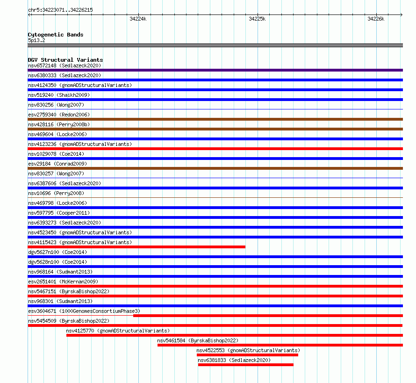The width and height of the screenshot is (416, 383).
Task: Open nsv5461584 (ByrskaBishop2022) variant
Action: (x=198, y=340)
